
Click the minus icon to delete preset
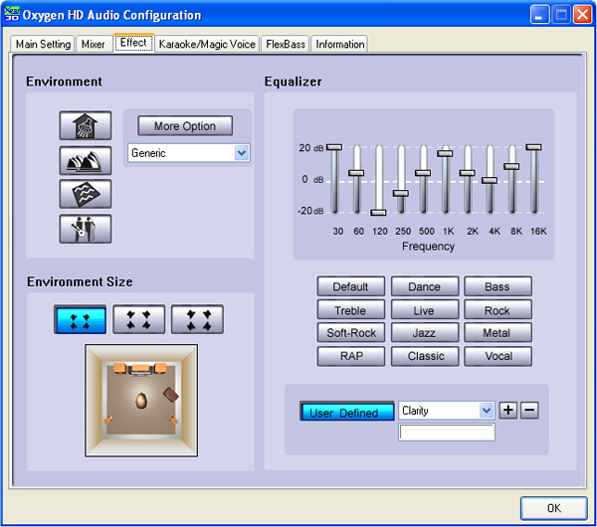click(529, 411)
